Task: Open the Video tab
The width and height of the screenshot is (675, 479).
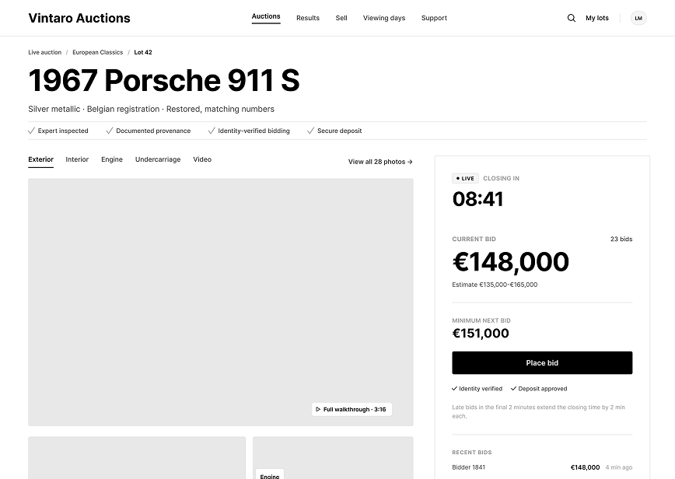Action: point(202,159)
